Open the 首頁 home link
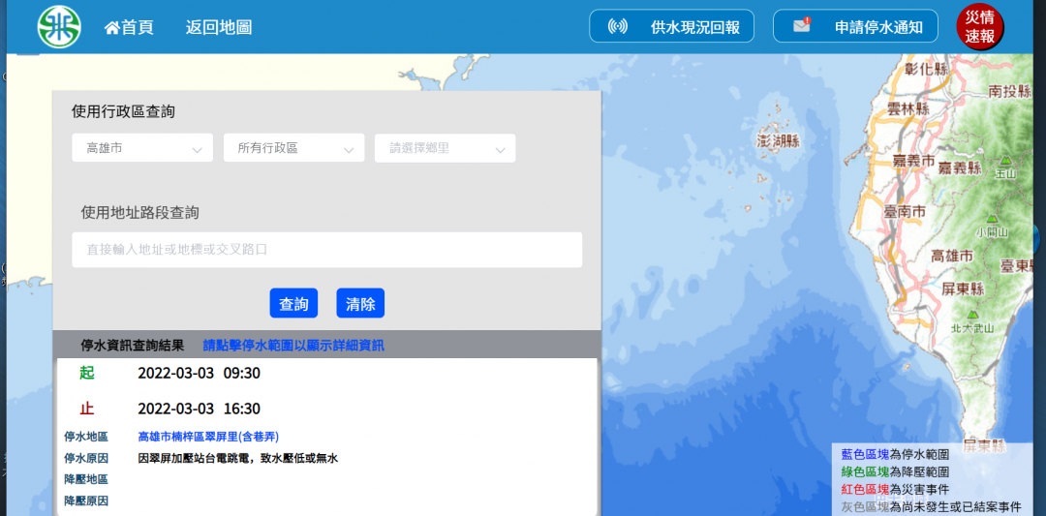 [x=130, y=27]
